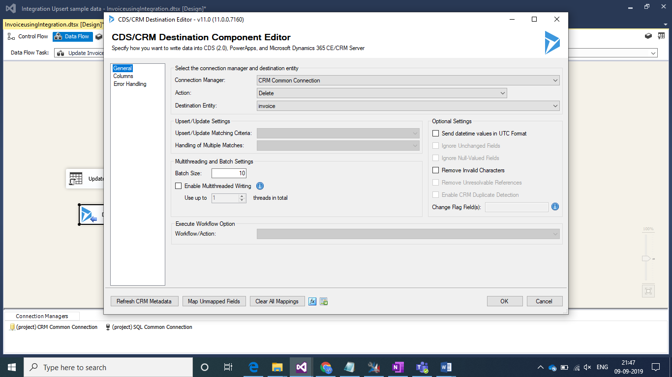Click the speaker volume tray icon
This screenshot has width=672, height=377.
pyautogui.click(x=587, y=367)
